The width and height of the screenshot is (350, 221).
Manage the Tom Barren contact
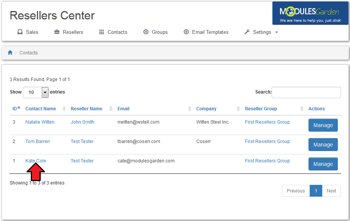323,145
